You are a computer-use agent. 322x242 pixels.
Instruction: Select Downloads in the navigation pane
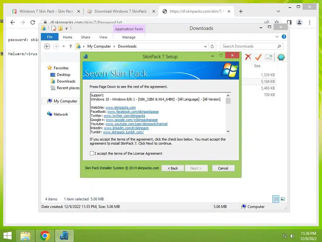(66, 81)
